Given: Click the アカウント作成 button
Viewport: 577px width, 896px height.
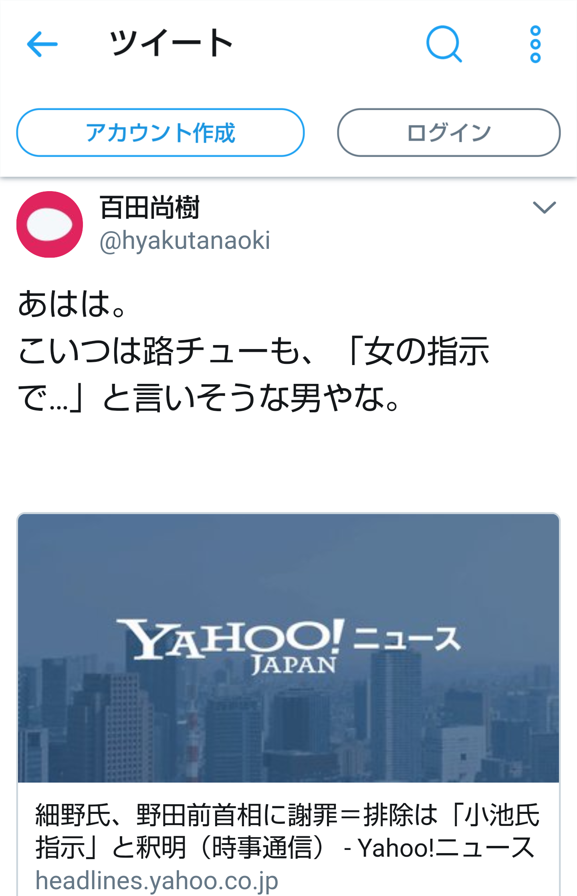Looking at the screenshot, I should 160,132.
